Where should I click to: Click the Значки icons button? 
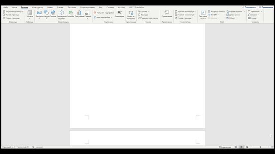coord(53,14)
